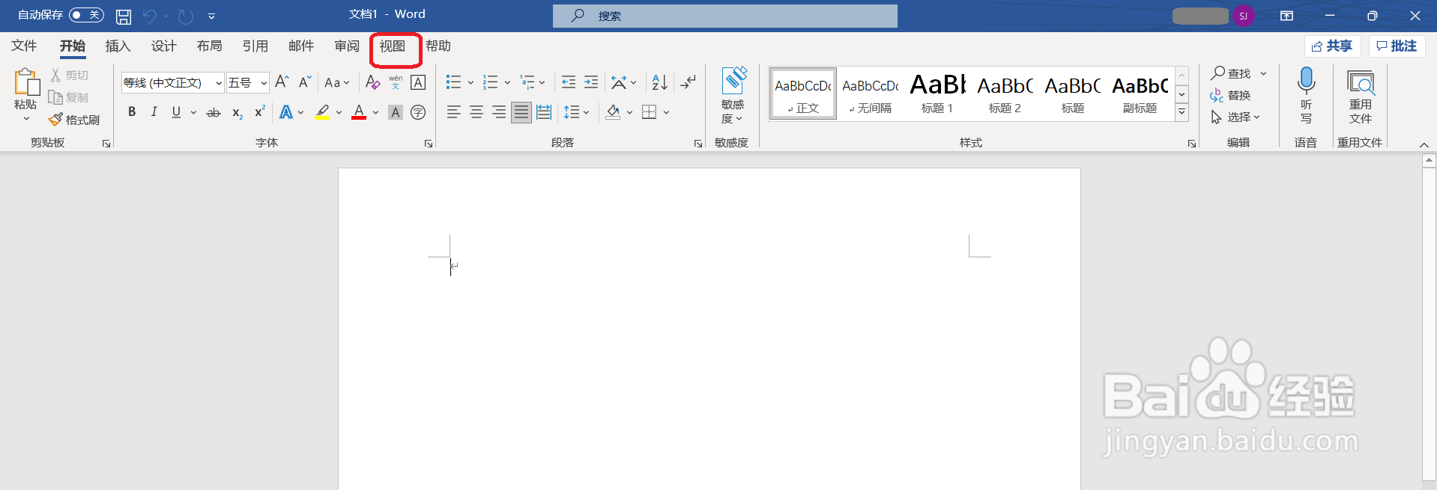Image resolution: width=1437 pixels, height=490 pixels.
Task: Click the Cut (剪切) scissors icon
Action: coord(55,75)
